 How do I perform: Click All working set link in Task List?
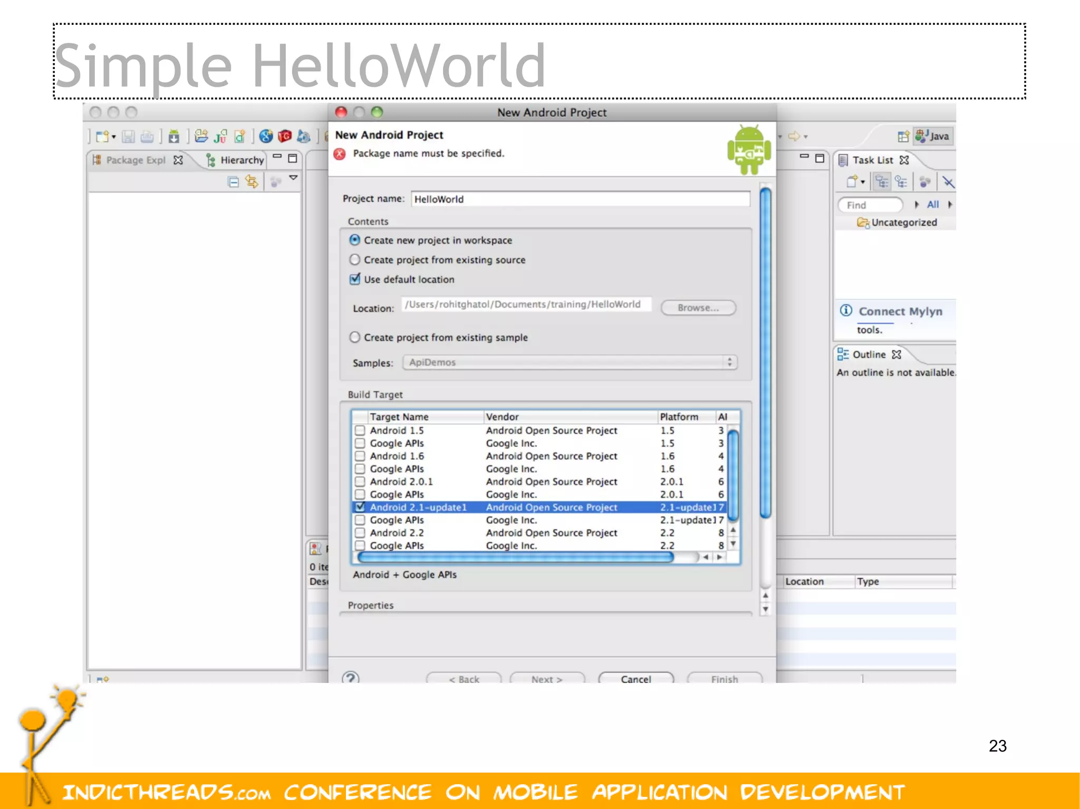933,204
